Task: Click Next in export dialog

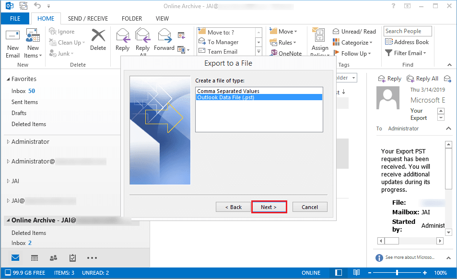Action: [269, 207]
